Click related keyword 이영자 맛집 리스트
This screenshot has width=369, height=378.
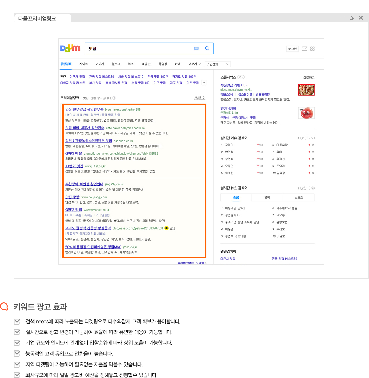coord(72,83)
